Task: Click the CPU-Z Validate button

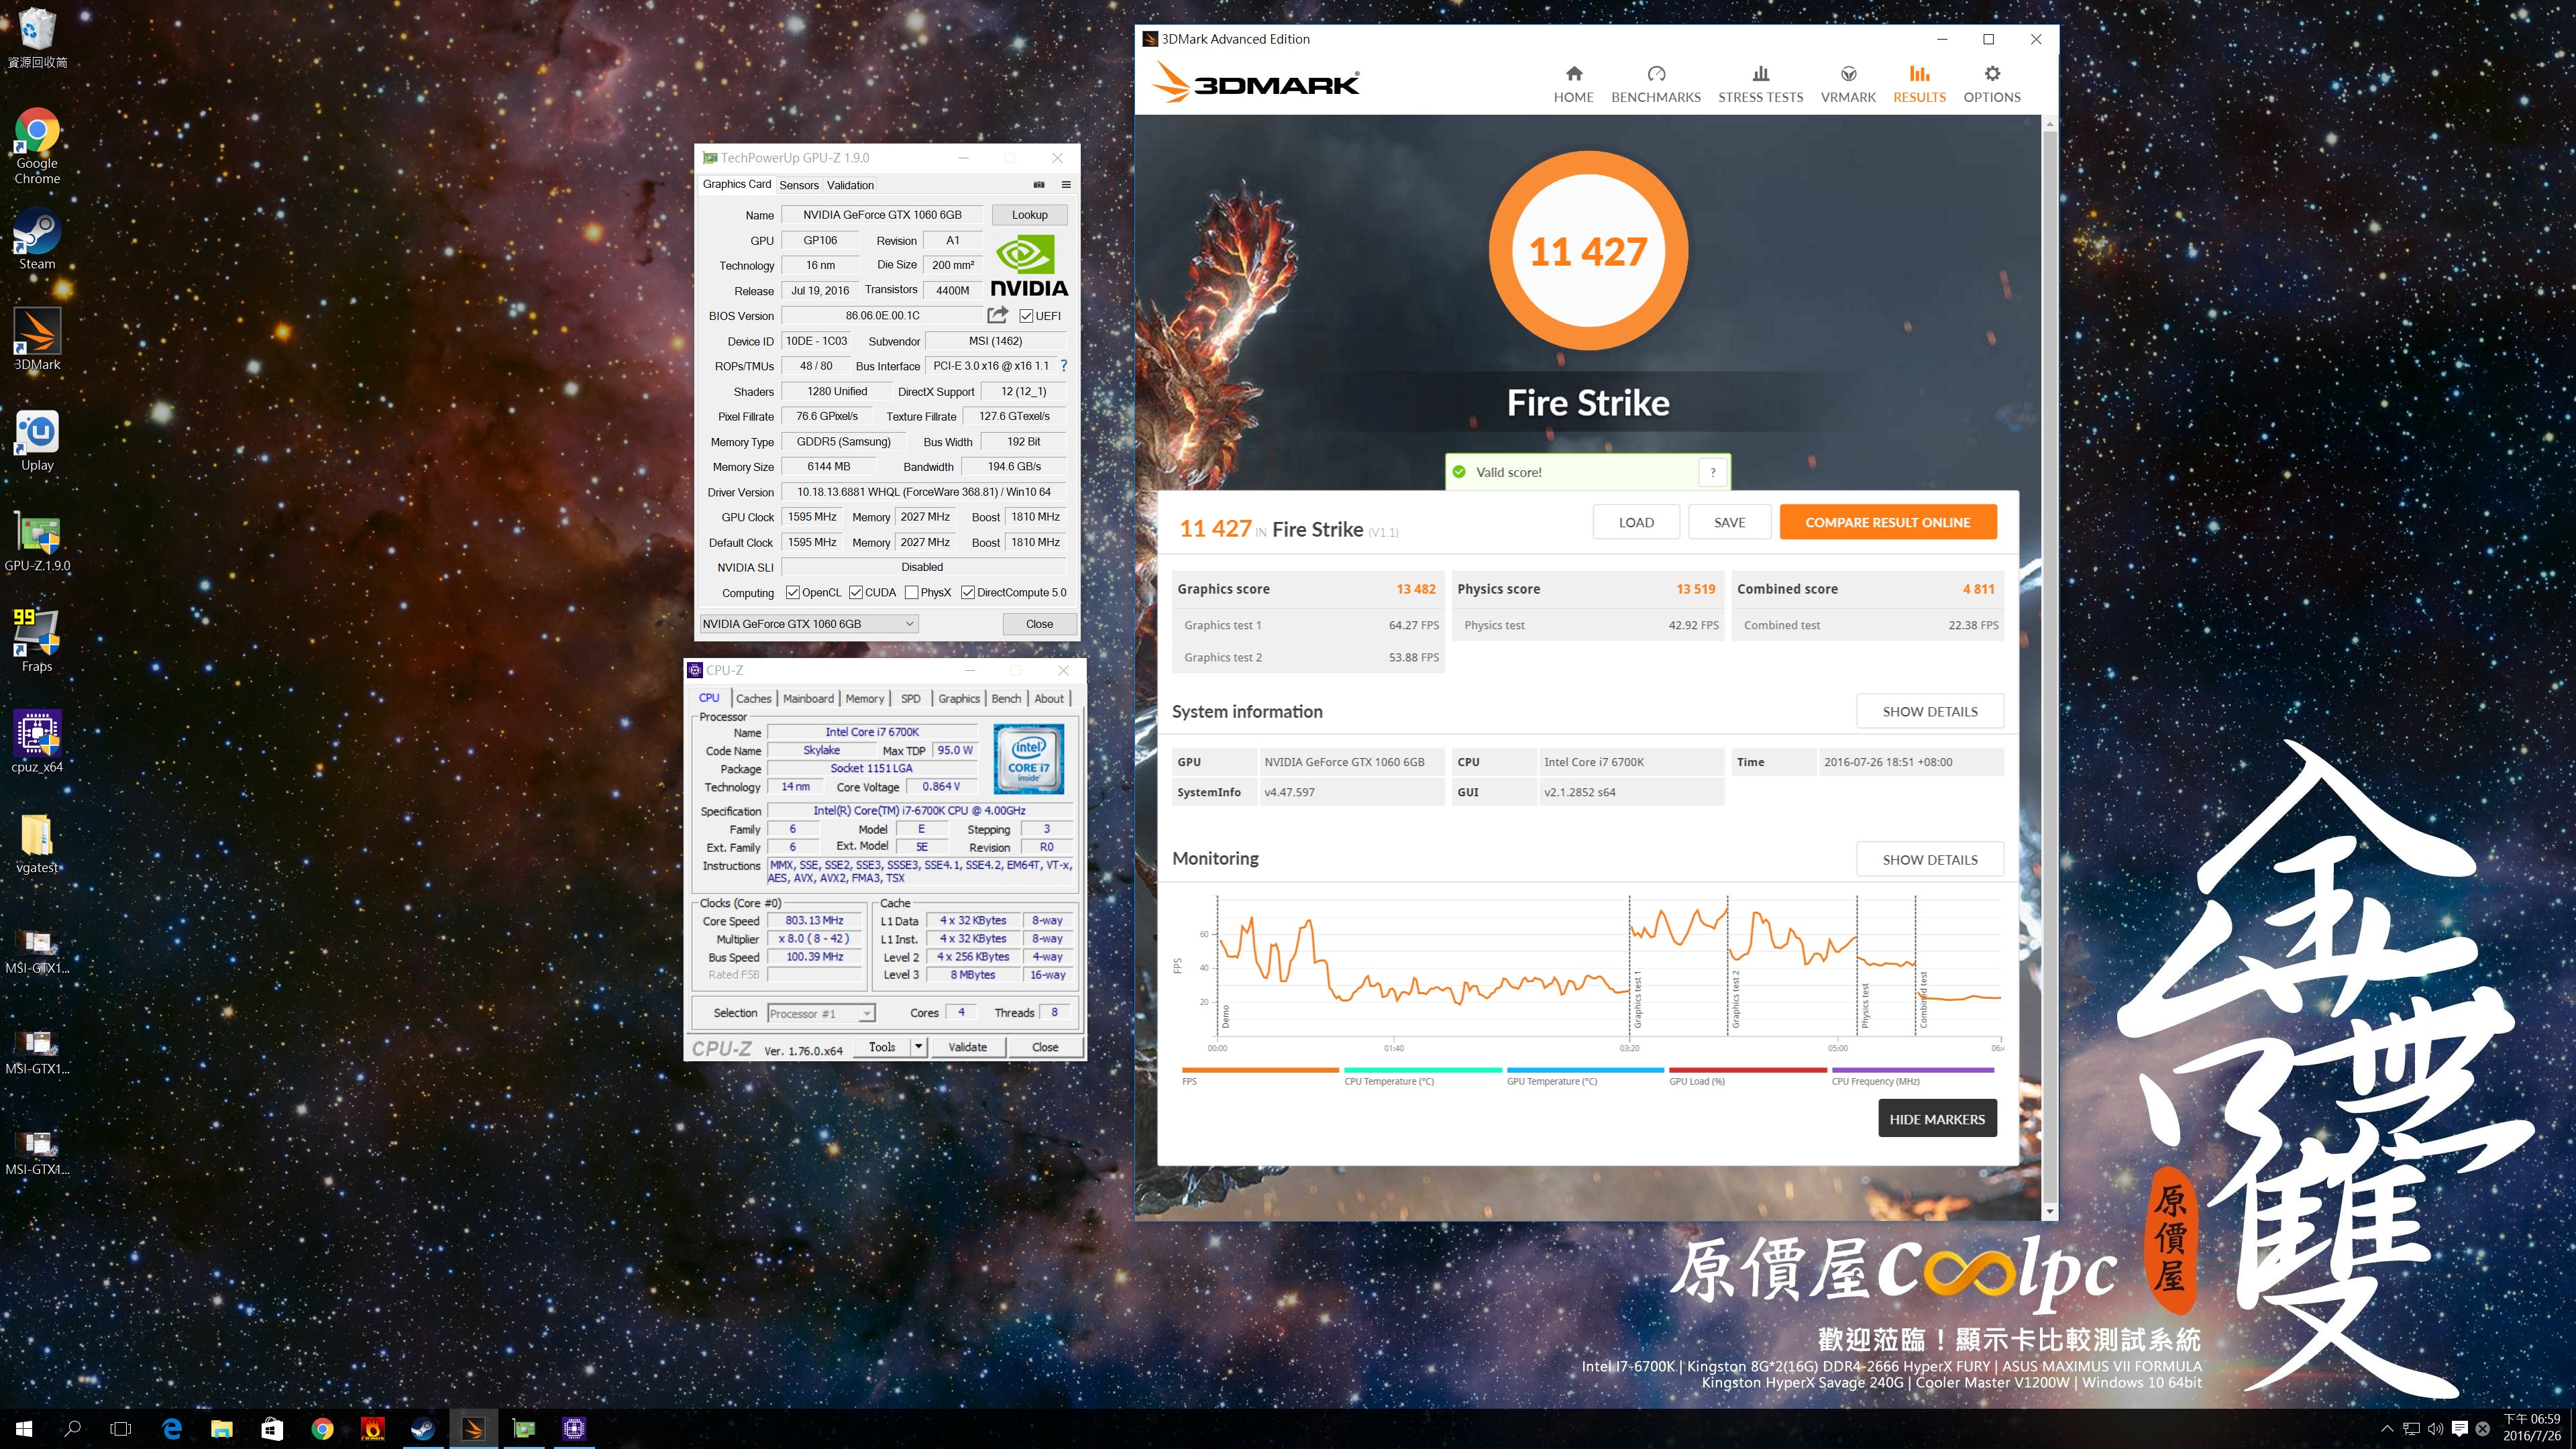Action: click(967, 1047)
